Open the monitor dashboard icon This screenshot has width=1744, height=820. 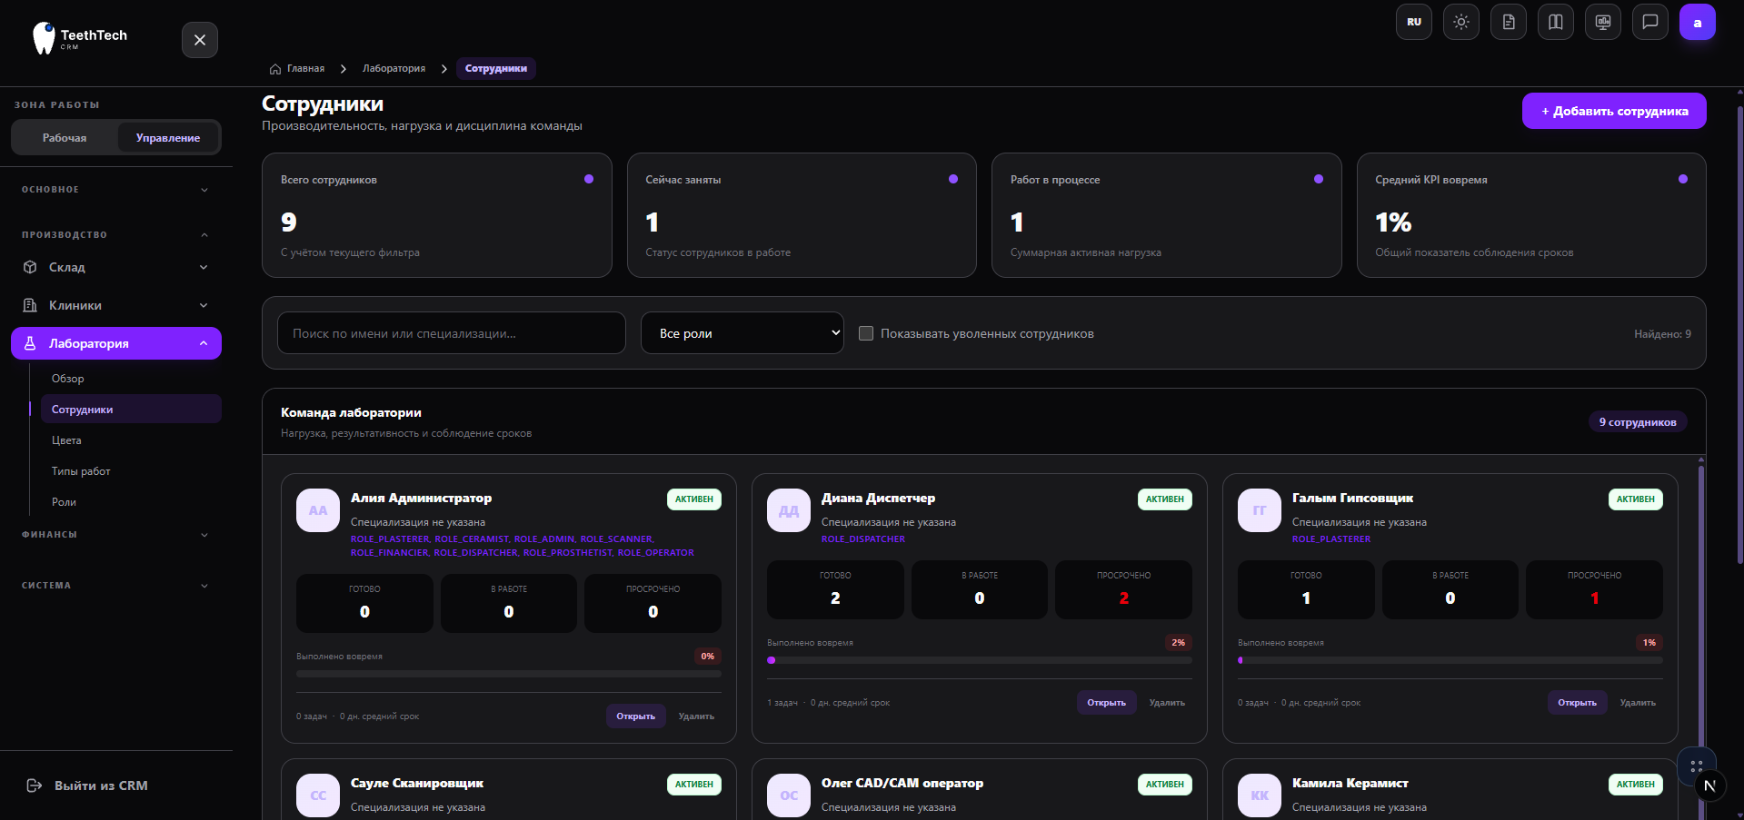pyautogui.click(x=1603, y=22)
